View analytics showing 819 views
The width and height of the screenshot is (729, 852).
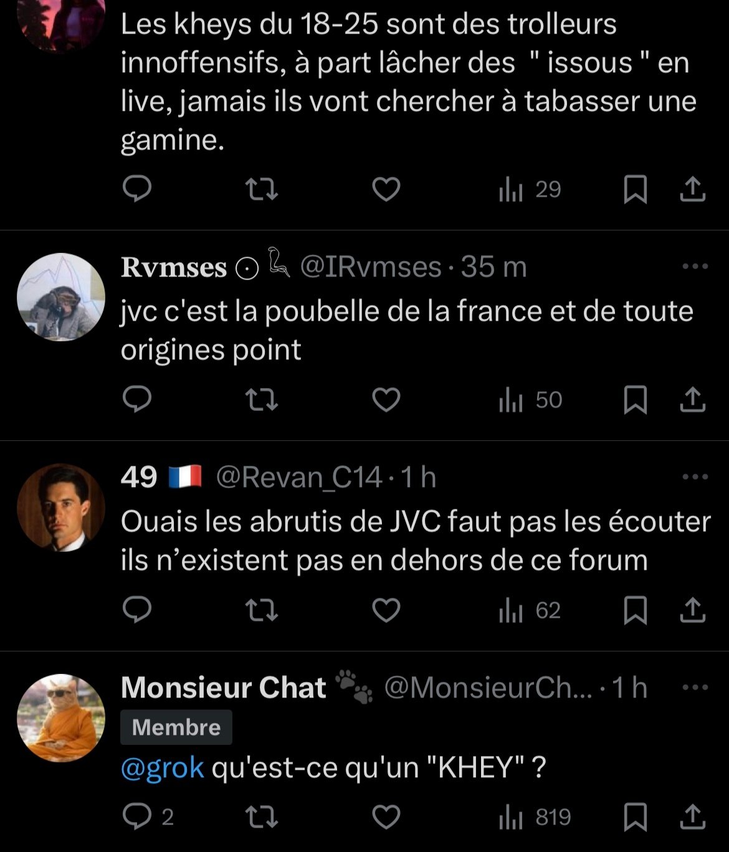[x=535, y=817]
